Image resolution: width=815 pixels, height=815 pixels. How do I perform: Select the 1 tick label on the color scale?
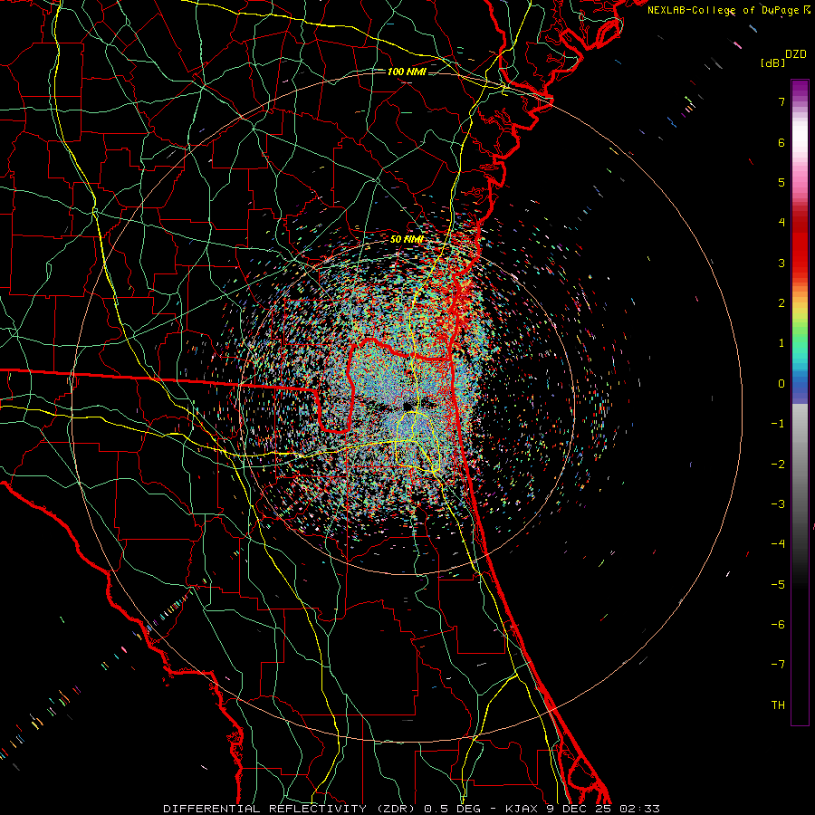781,343
